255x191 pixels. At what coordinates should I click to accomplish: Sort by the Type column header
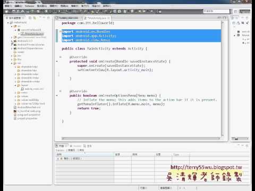[181, 154]
